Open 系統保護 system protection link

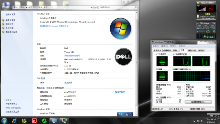9,28
